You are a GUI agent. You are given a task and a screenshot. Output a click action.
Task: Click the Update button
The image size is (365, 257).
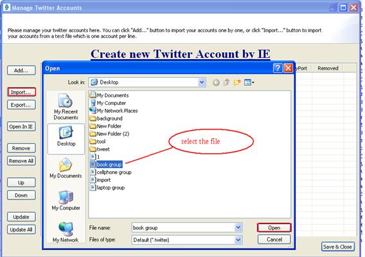pyautogui.click(x=21, y=217)
